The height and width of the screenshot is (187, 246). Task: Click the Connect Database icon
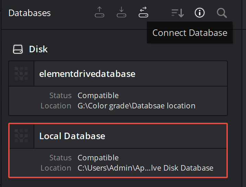143,13
